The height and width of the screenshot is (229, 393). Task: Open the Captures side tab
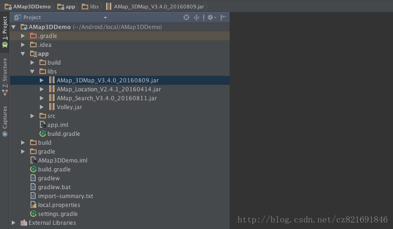[x=5, y=121]
